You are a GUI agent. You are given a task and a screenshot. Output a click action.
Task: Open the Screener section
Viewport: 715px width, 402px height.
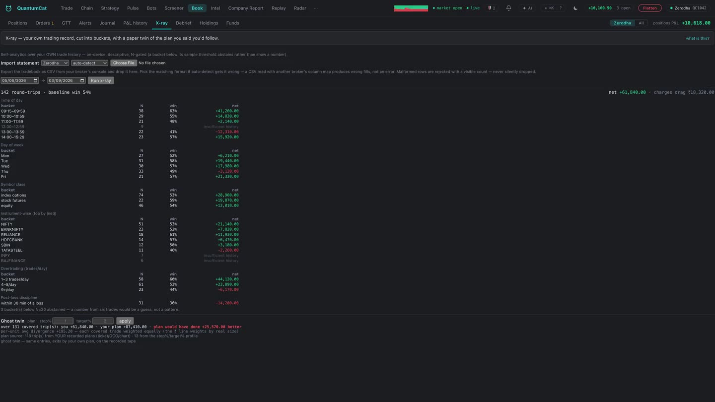[x=174, y=8]
